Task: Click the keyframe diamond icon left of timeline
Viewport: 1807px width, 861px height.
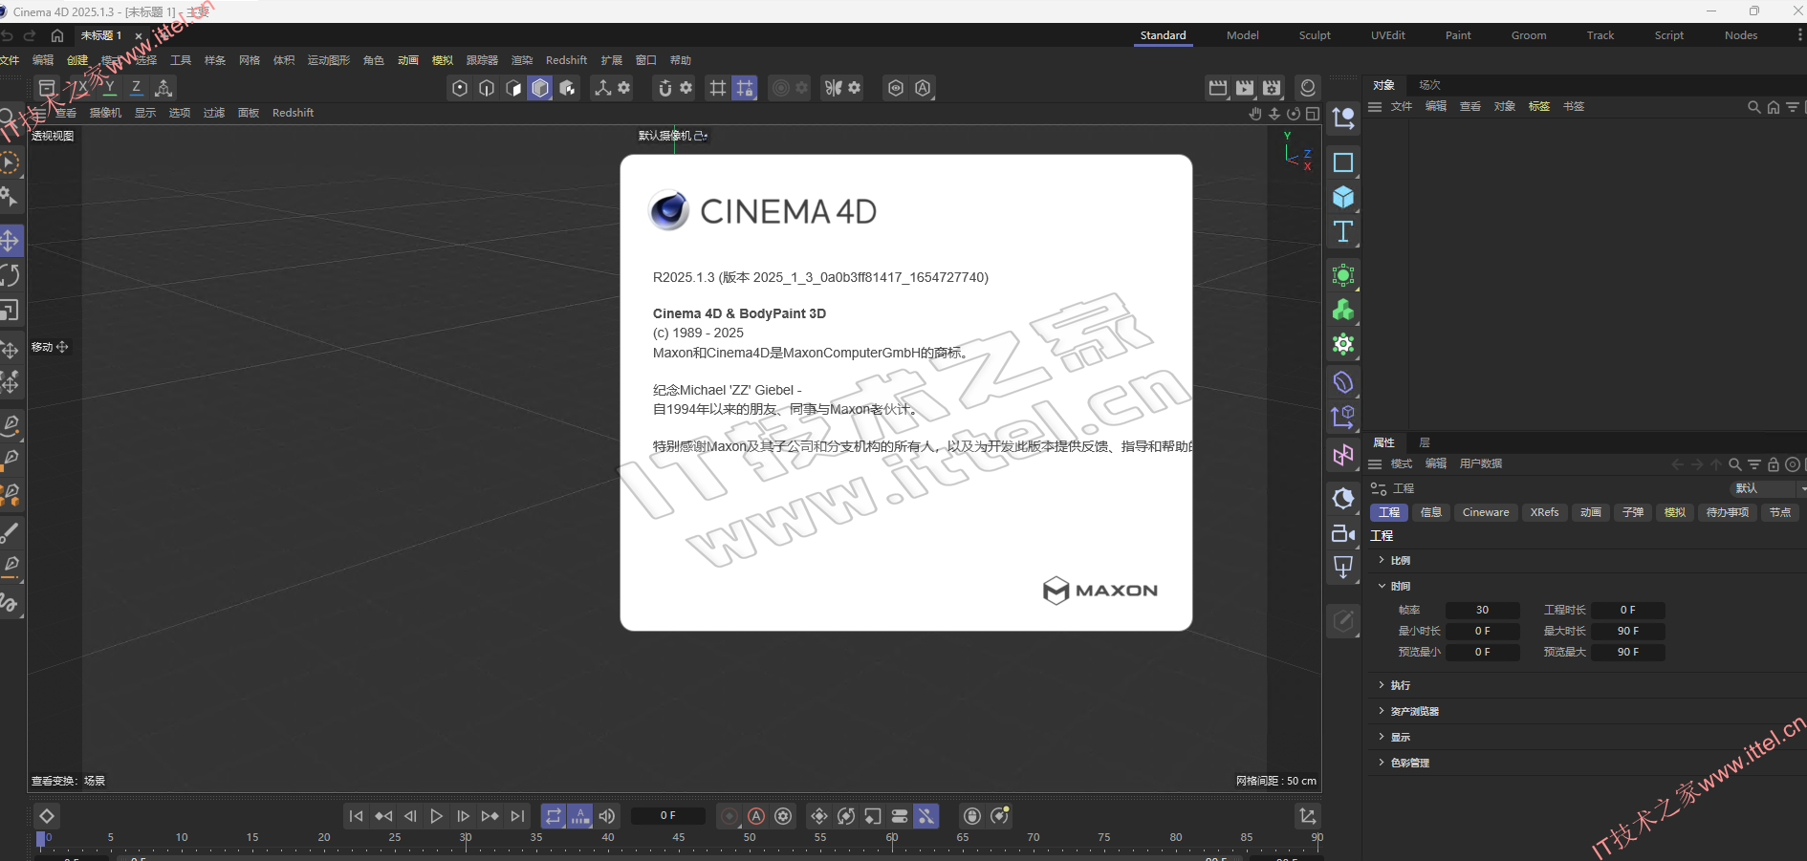Action: (46, 816)
